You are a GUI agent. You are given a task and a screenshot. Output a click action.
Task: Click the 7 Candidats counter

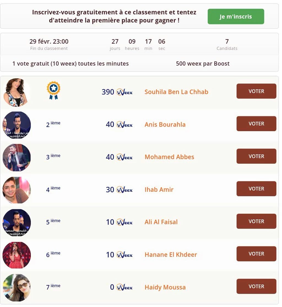[227, 44]
